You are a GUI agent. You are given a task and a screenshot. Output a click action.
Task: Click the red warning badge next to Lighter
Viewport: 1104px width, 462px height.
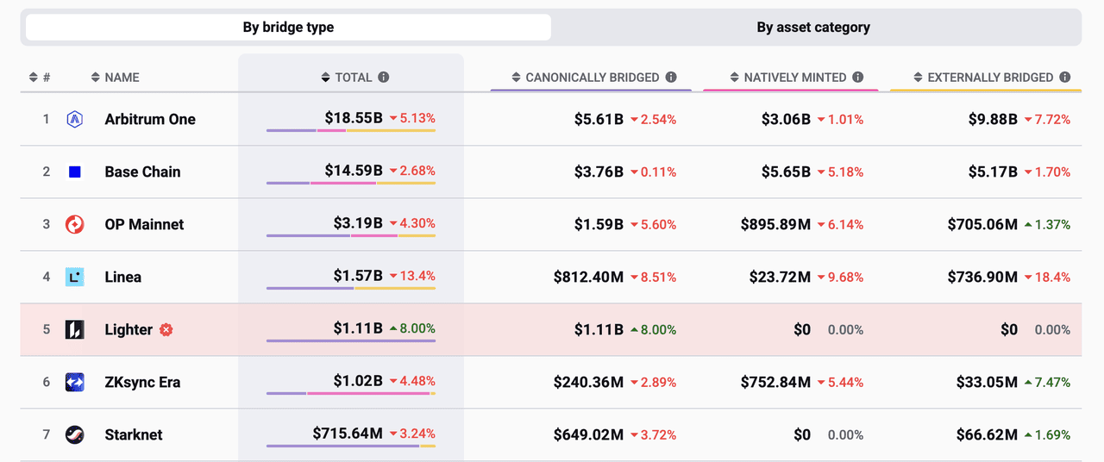point(166,329)
